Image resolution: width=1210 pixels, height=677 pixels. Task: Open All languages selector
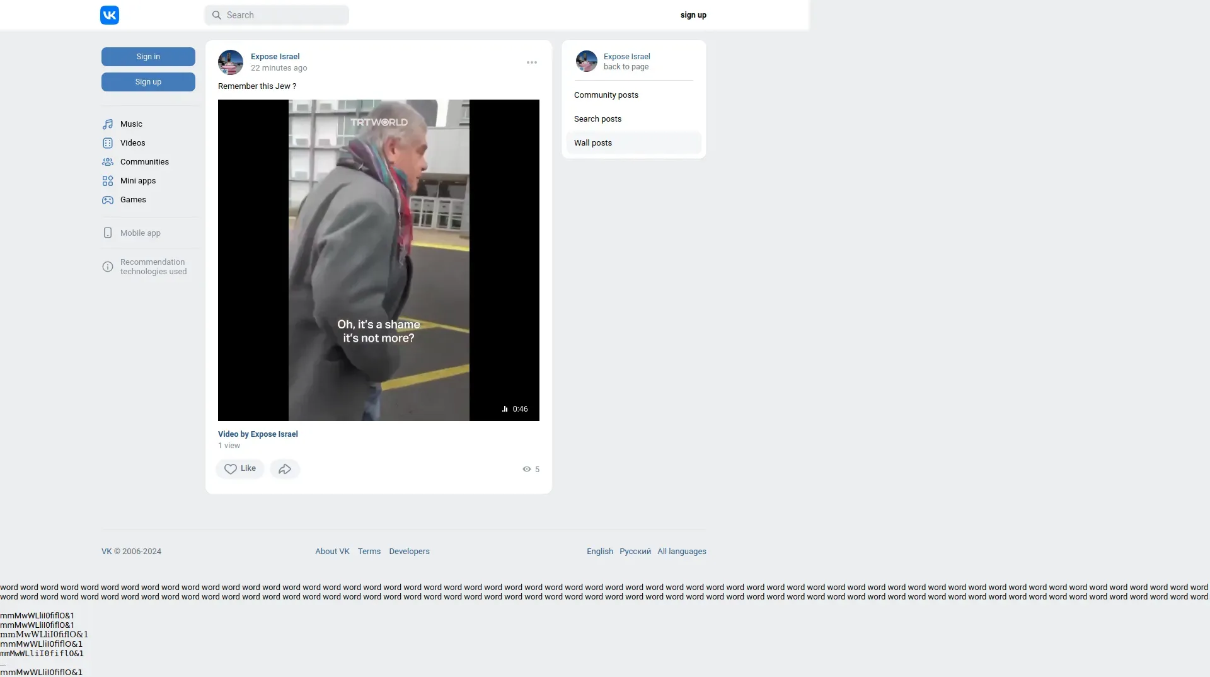point(682,552)
